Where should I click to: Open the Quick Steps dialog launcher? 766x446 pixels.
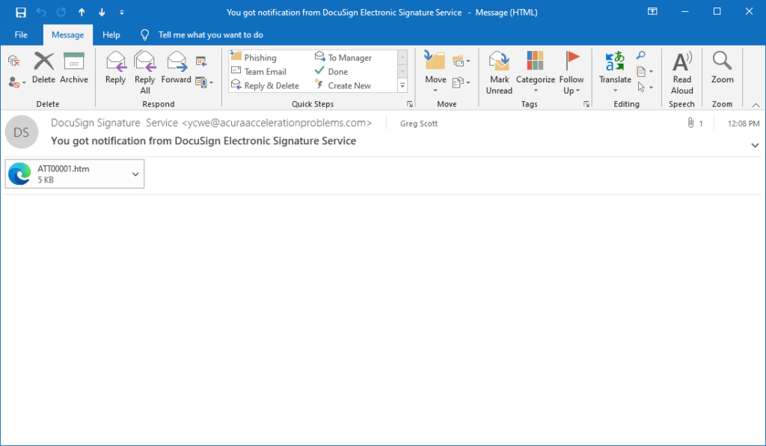pos(410,104)
